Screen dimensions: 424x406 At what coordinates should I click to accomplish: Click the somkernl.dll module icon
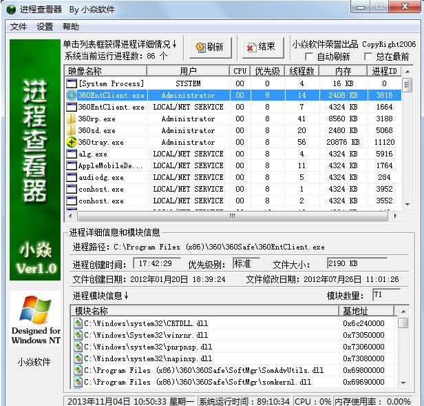point(78,382)
